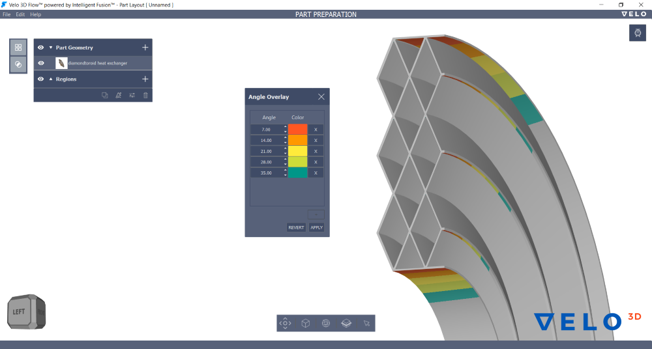The height and width of the screenshot is (349, 652).
Task: Click the grid layout icon in left sidebar
Action: [x=18, y=48]
